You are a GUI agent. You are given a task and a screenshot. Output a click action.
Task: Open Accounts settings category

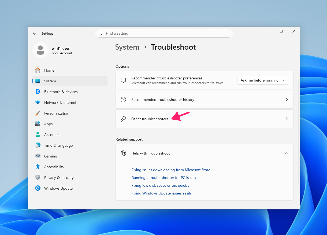[70, 135]
